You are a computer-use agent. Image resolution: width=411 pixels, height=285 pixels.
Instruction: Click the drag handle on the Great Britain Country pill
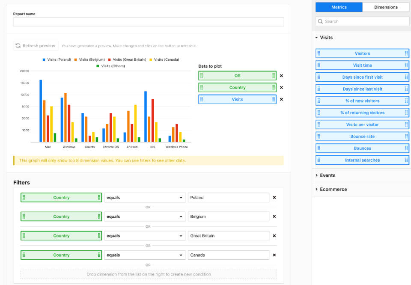pos(24,235)
